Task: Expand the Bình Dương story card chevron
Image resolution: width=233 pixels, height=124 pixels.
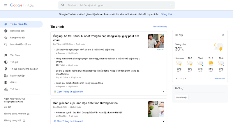Action: point(163,121)
